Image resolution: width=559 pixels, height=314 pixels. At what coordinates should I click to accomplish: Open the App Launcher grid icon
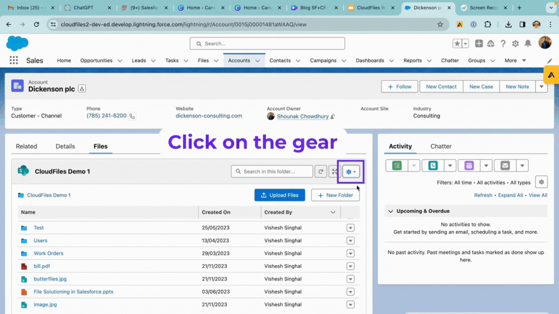pyautogui.click(x=14, y=60)
